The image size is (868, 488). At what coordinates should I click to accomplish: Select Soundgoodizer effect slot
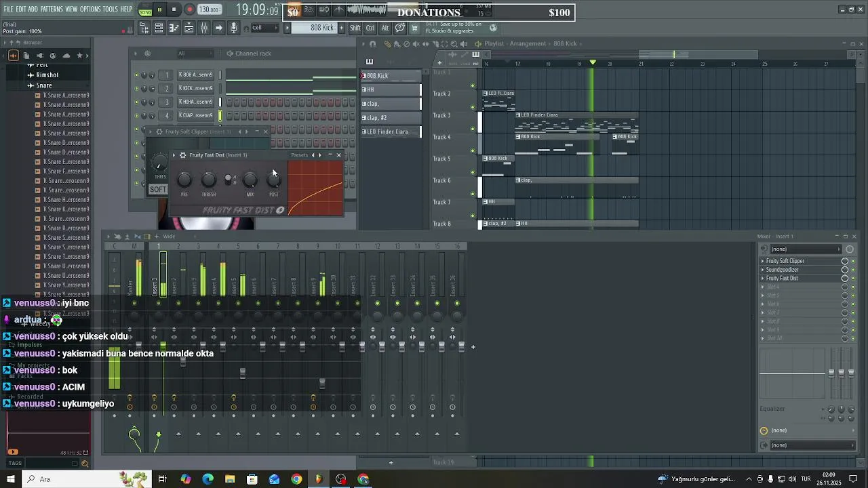coord(799,270)
